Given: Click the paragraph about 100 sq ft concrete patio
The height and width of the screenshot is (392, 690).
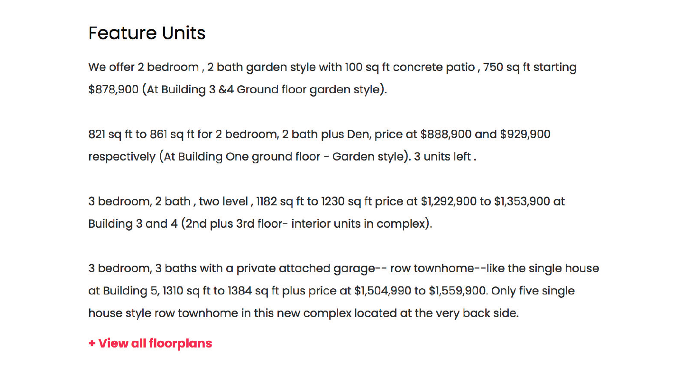Looking at the screenshot, I should point(332,78).
